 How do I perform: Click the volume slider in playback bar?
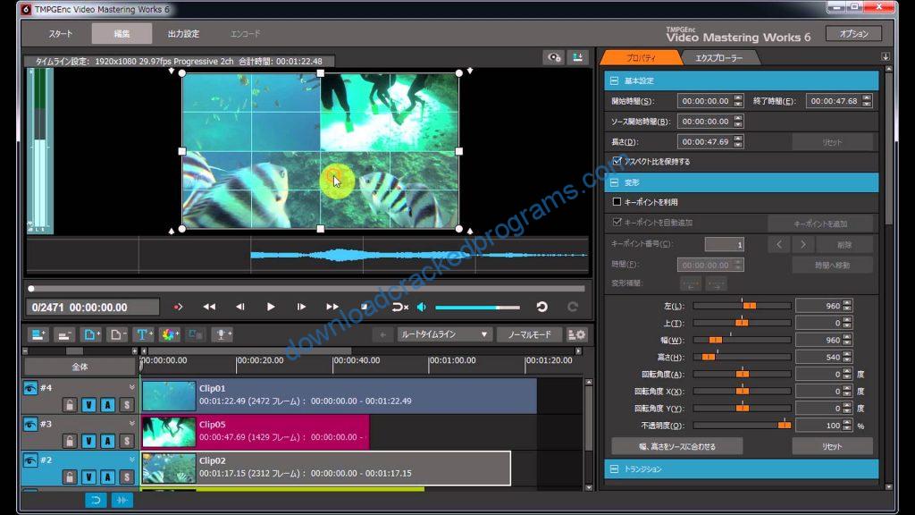(x=477, y=308)
